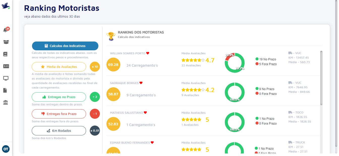Click the 58.87 score circle
Viewport: 339px width, 156px height.
[113, 94]
